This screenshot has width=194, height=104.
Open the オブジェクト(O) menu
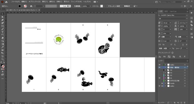tap(35, 2)
